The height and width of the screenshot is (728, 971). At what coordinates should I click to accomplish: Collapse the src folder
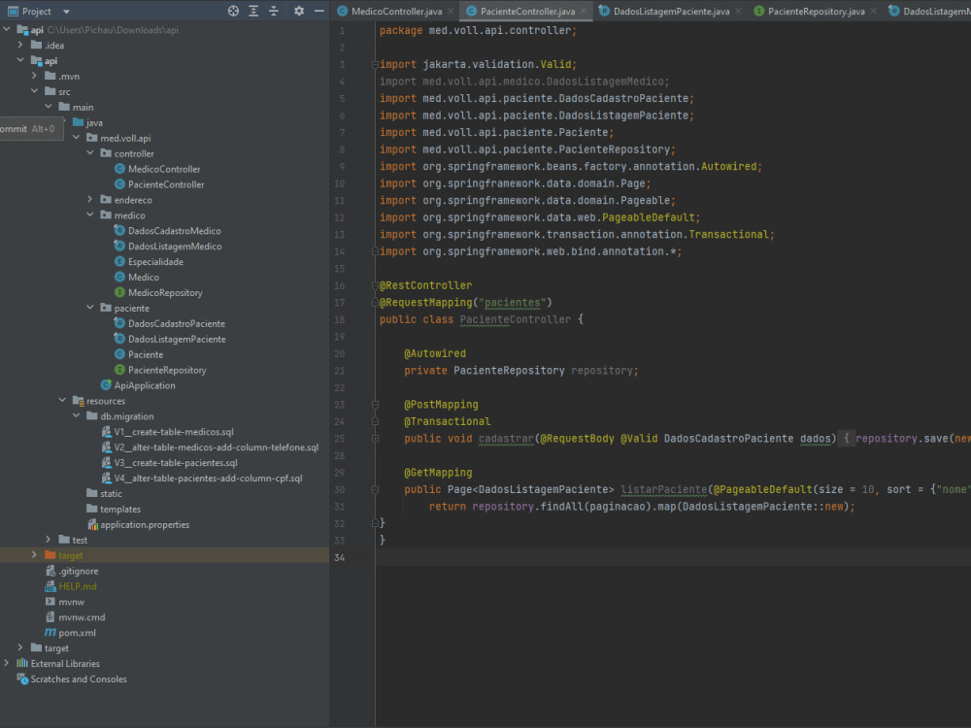(x=35, y=91)
